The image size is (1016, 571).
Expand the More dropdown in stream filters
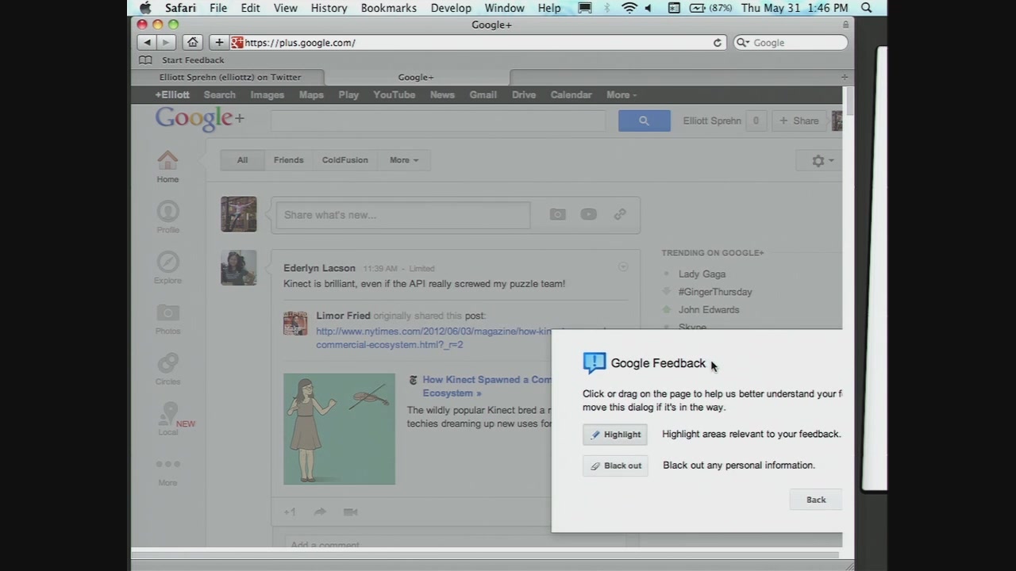click(x=404, y=160)
